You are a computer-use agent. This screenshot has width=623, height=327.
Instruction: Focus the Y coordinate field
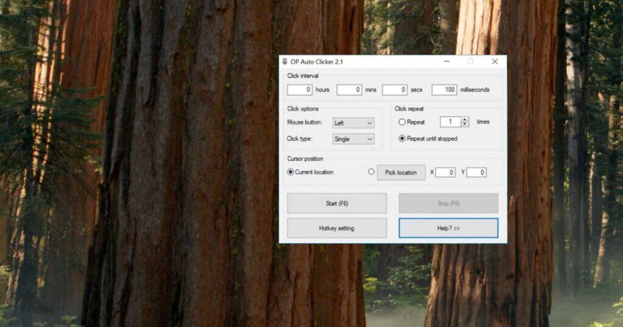tap(476, 173)
